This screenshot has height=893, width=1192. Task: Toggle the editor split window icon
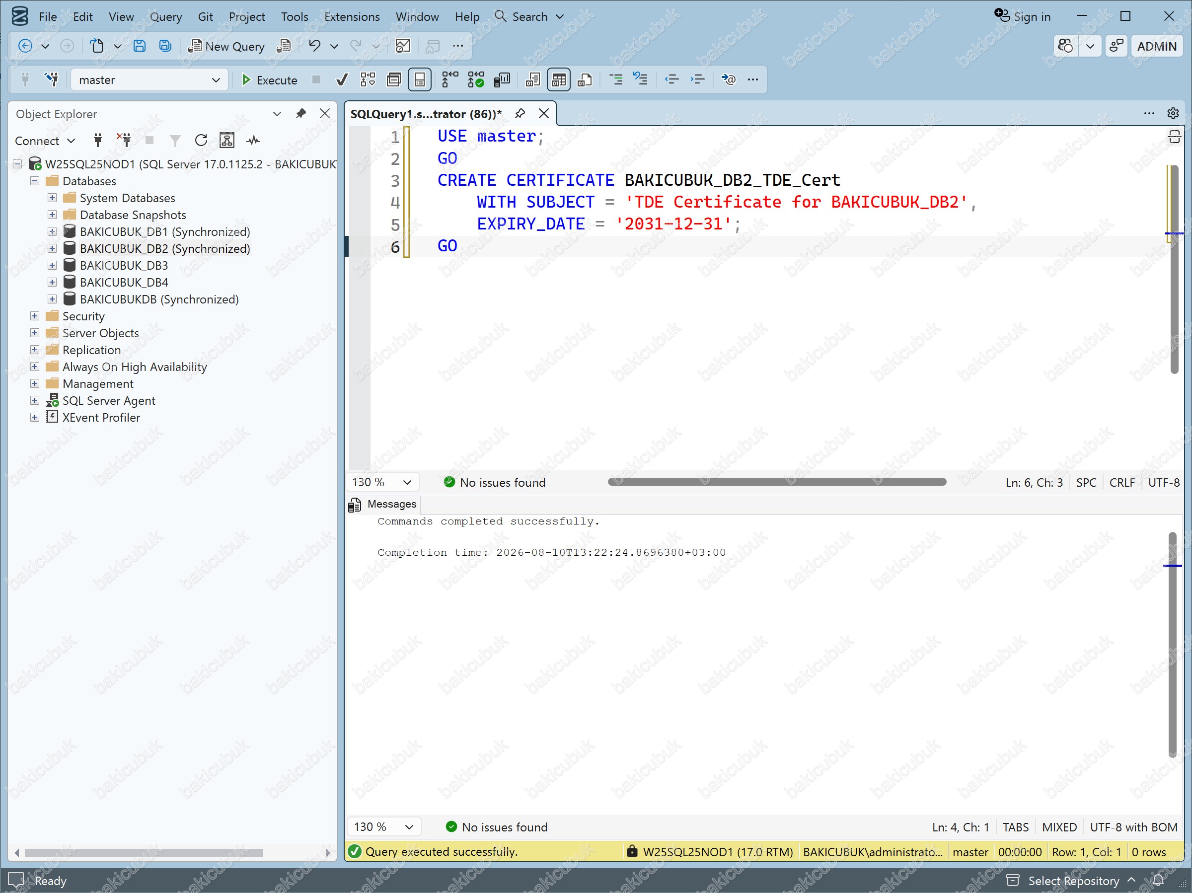pyautogui.click(x=1174, y=137)
